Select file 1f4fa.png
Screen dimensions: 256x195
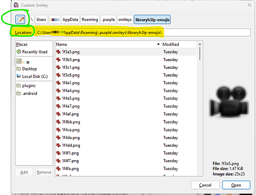[x=126, y=169]
